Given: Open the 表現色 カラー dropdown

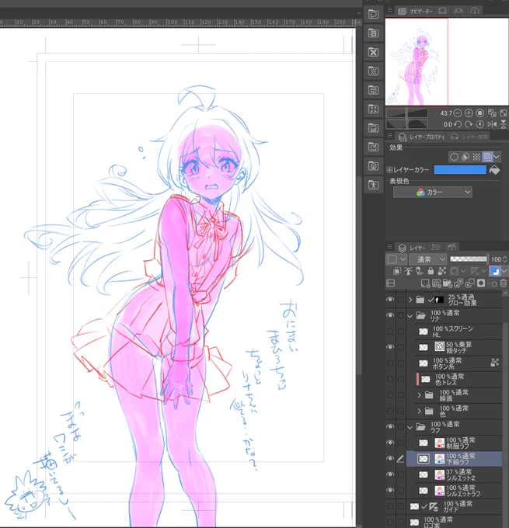Looking at the screenshot, I should [x=432, y=192].
